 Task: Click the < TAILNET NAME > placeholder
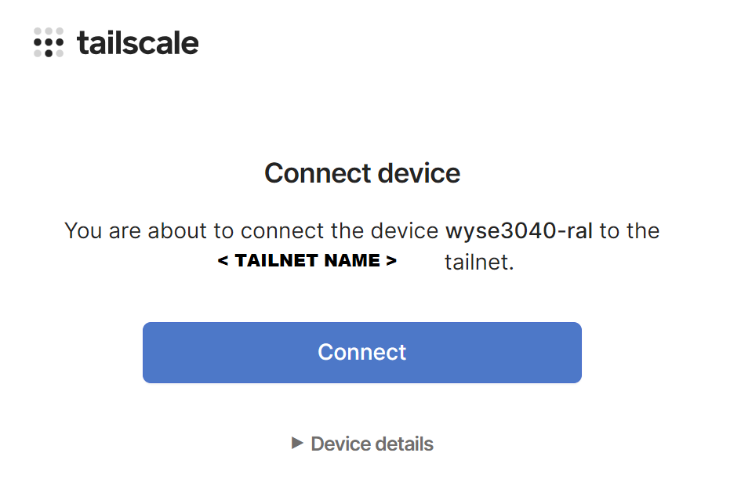pos(307,261)
